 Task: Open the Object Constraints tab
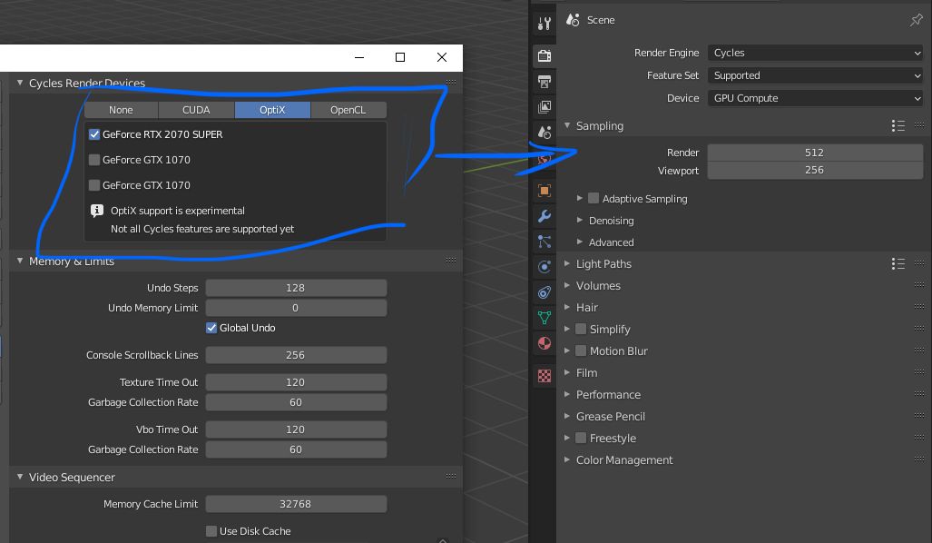pos(544,292)
